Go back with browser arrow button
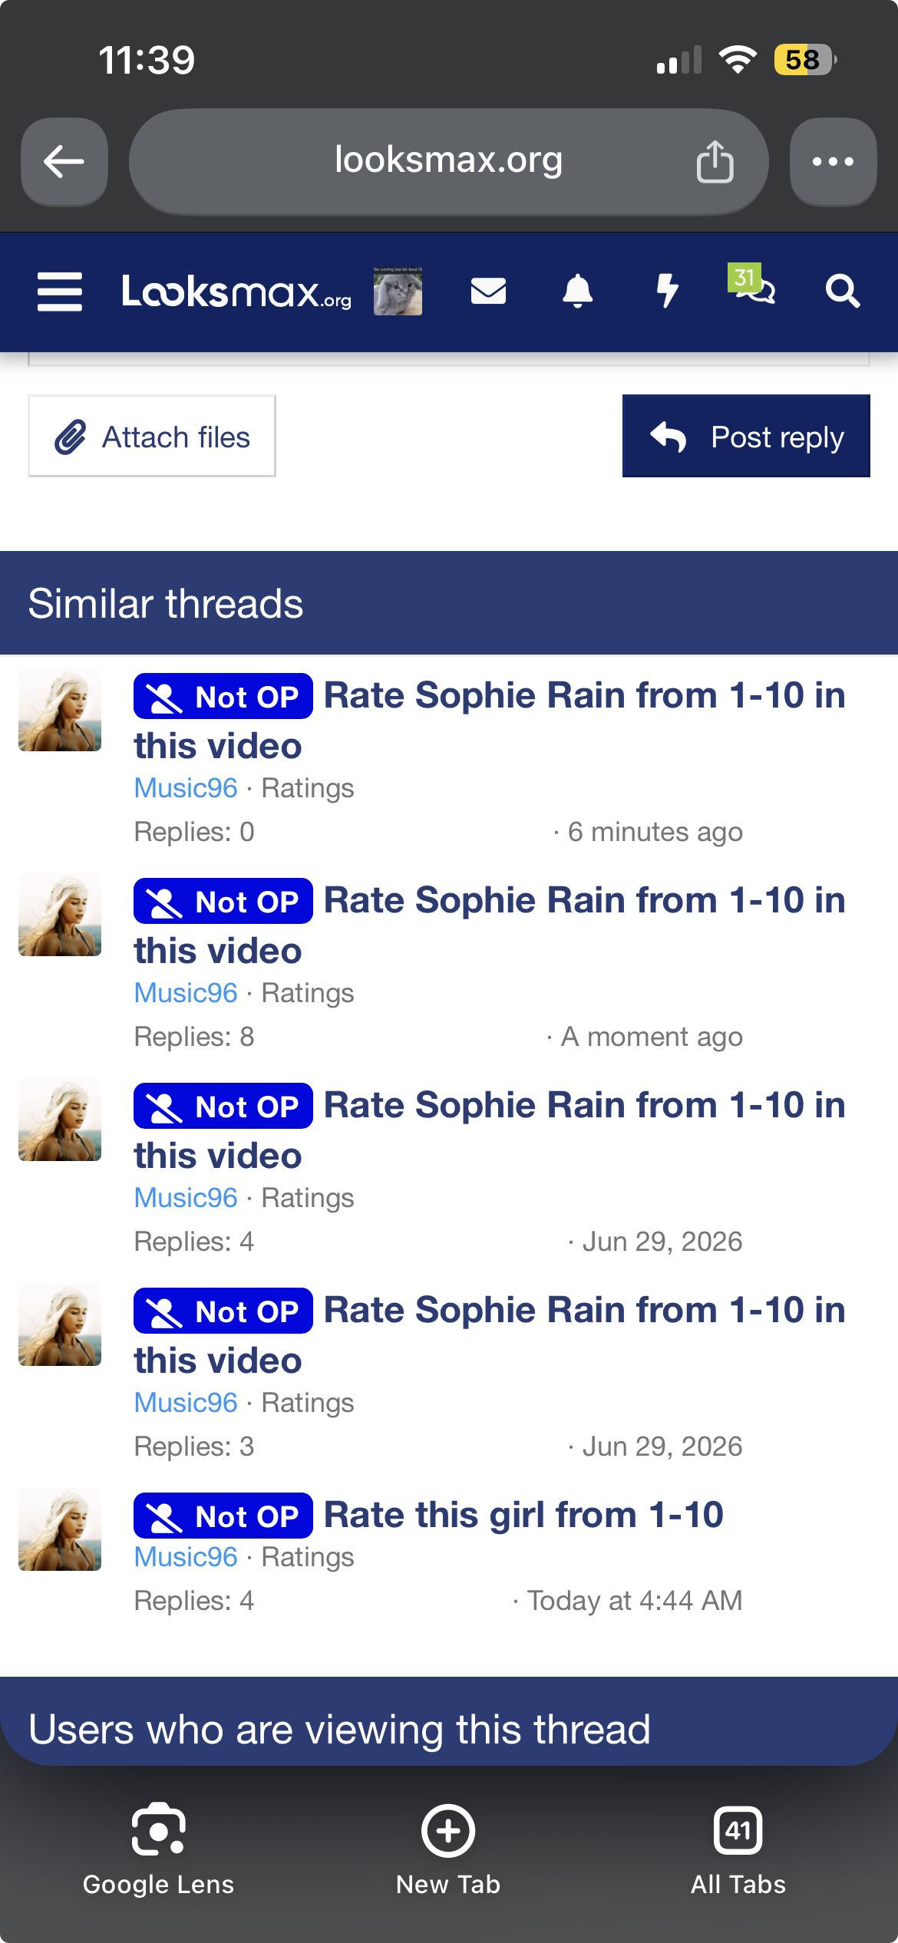 point(64,162)
